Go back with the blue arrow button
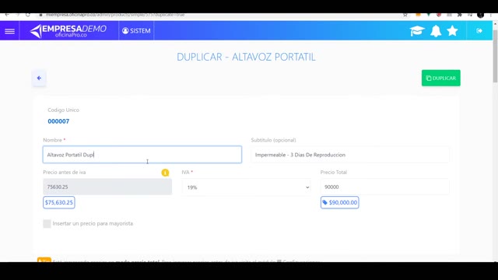 pyautogui.click(x=39, y=78)
